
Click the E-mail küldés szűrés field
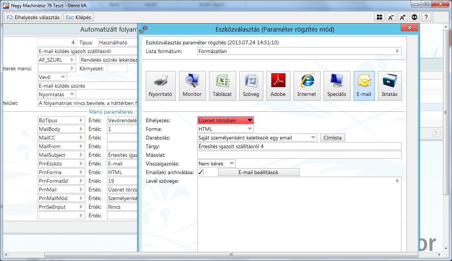click(88, 86)
